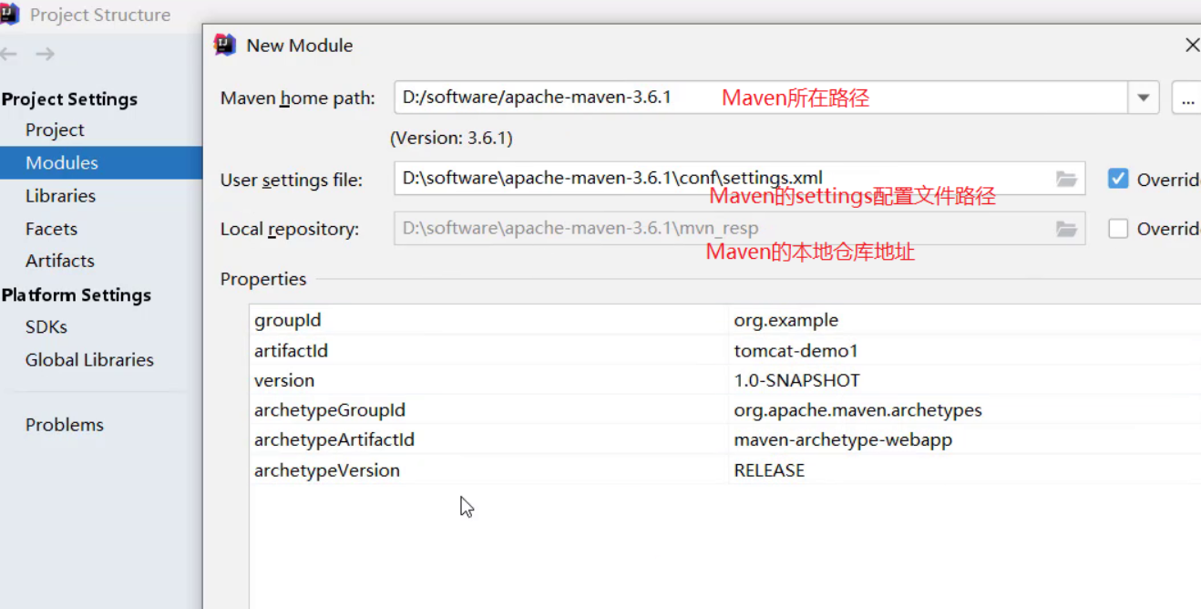Close the New Module dialog
The image size is (1201, 609).
(x=1191, y=45)
